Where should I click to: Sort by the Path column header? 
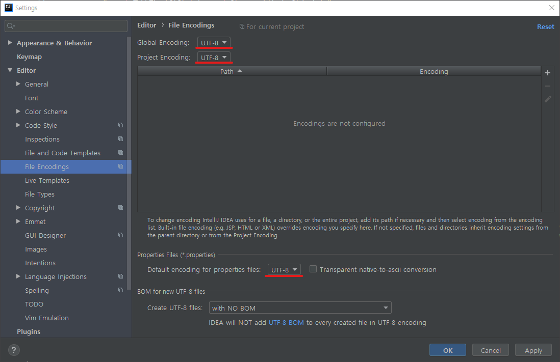click(x=232, y=71)
